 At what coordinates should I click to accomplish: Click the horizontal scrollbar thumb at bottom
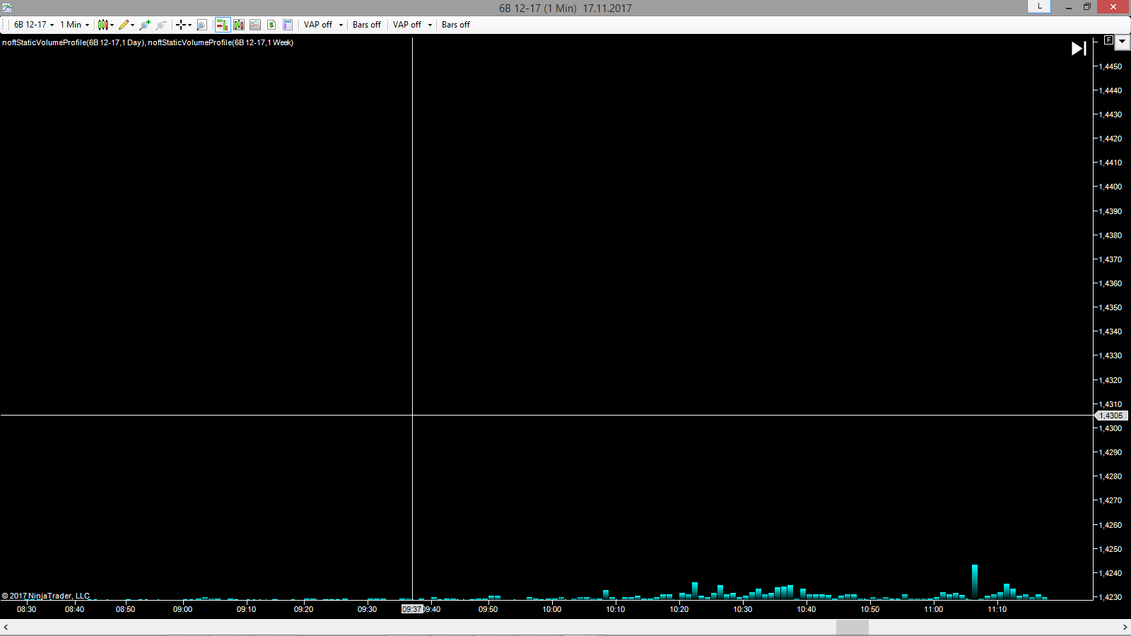point(852,627)
